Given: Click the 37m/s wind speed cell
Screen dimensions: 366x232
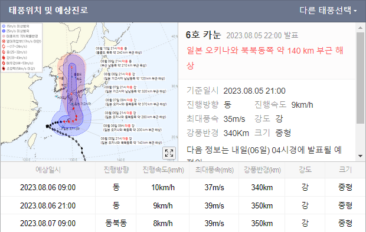Looking at the screenshot, I should (x=214, y=187).
